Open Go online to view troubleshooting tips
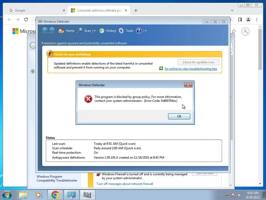The height and width of the screenshot is (200, 266). coord(191,69)
